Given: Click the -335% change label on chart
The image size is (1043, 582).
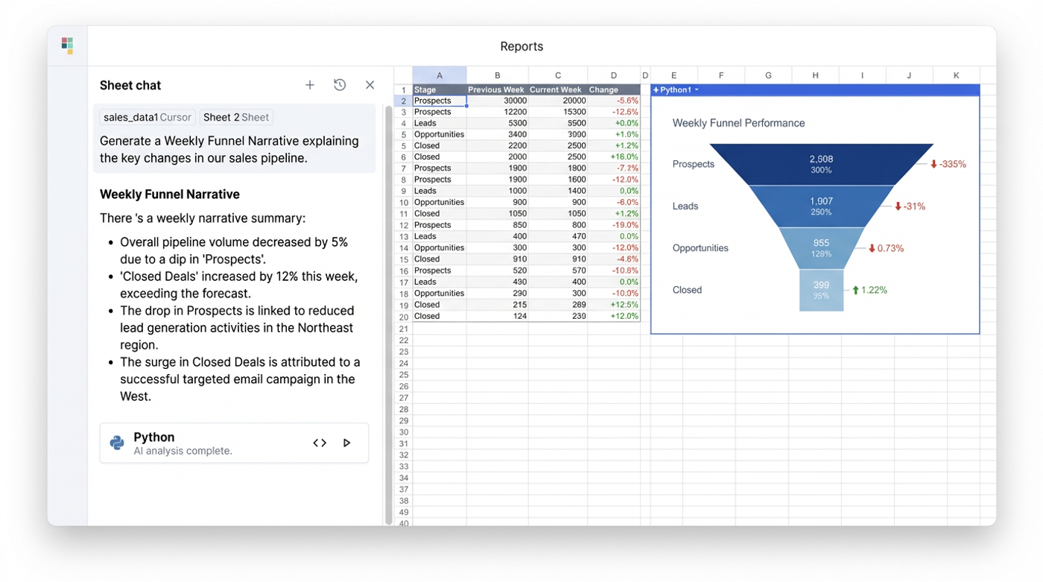Looking at the screenshot, I should point(948,164).
